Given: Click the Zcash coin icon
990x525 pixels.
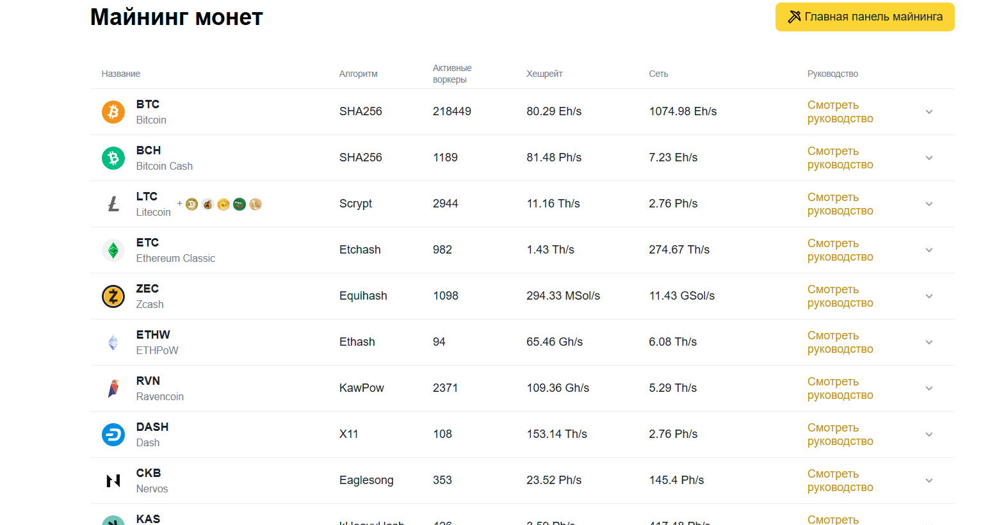Looking at the screenshot, I should coord(113,296).
